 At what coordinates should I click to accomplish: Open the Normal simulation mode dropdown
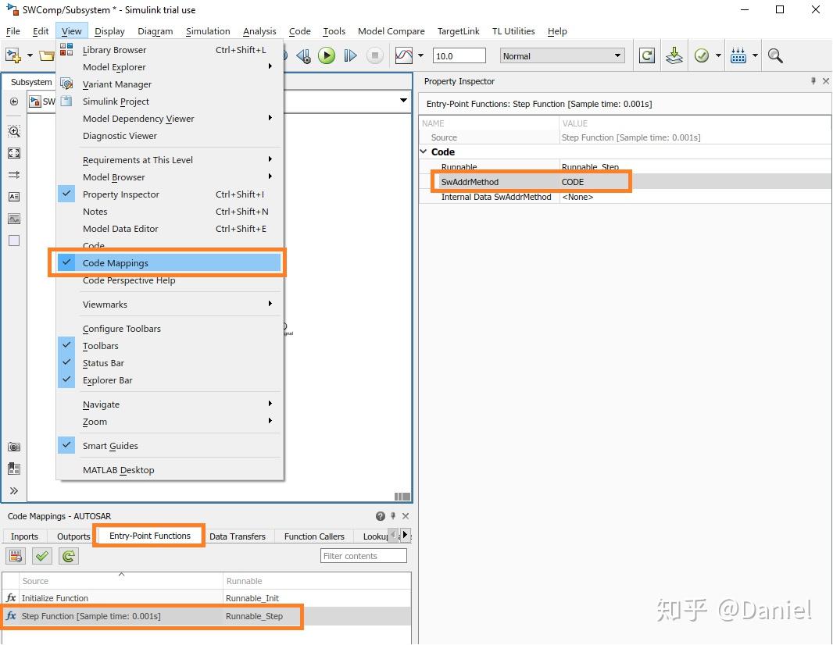click(x=562, y=55)
